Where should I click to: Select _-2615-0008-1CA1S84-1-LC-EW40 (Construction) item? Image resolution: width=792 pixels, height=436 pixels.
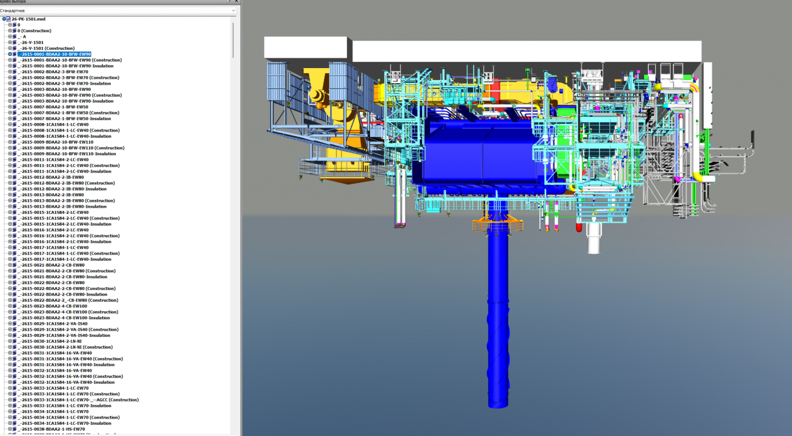point(69,130)
